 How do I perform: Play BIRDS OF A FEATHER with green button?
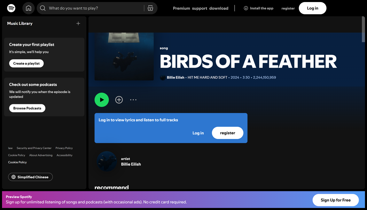[x=101, y=99]
